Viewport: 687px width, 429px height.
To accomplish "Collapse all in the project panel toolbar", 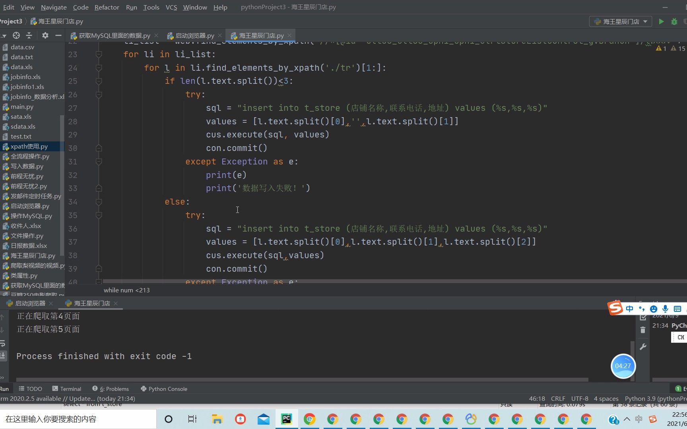I will 29,35.
